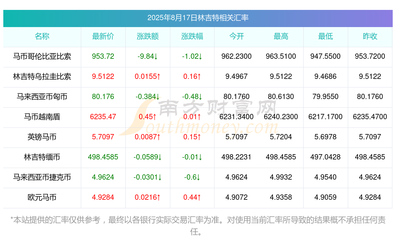396x242 pixels.
Task: Click change amount -9.84↓
Action: click(148, 56)
